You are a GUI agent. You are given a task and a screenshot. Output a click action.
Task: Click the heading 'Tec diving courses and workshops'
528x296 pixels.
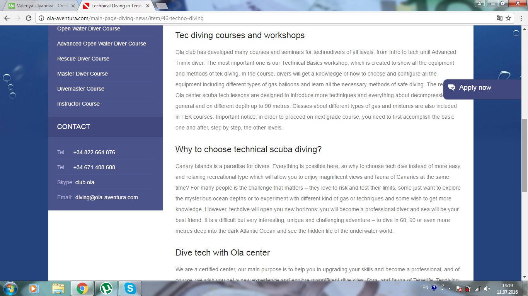(x=240, y=35)
